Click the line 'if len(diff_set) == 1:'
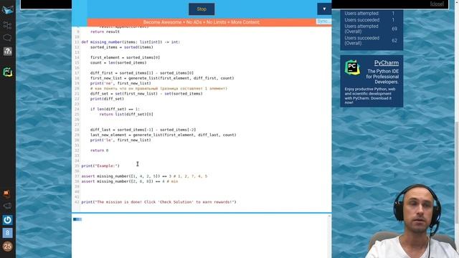This screenshot has width=459, height=258. (x=115, y=109)
